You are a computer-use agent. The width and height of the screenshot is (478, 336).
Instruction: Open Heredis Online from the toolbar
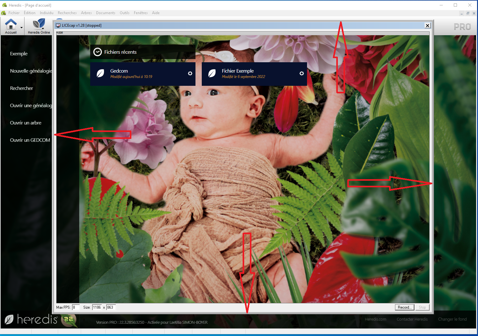[x=39, y=25]
